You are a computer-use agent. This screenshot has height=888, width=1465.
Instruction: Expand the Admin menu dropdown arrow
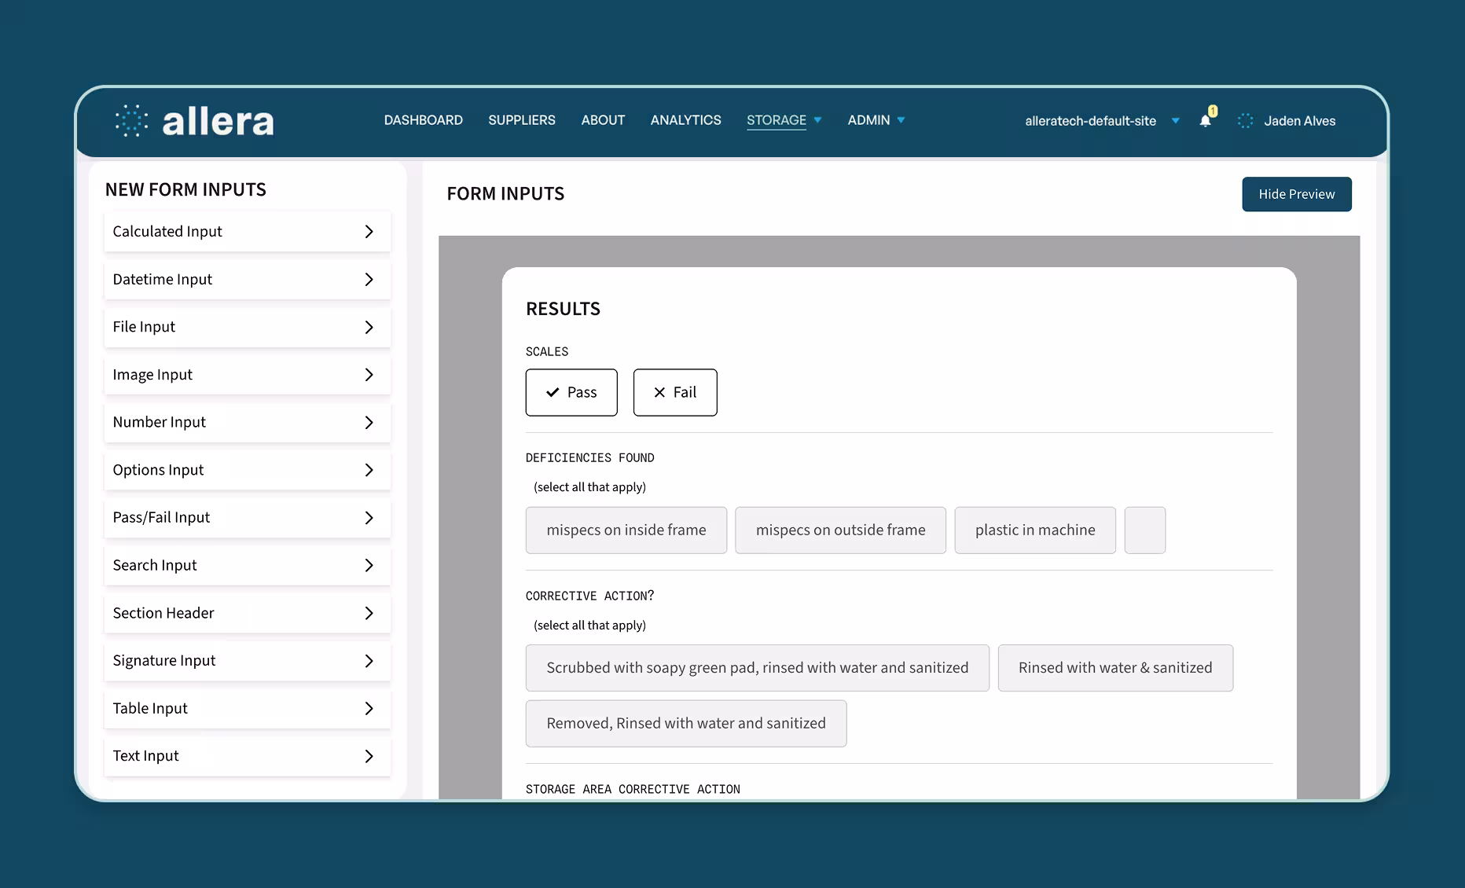(x=901, y=120)
